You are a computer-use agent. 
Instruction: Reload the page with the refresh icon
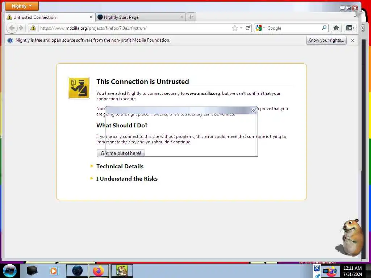click(x=248, y=28)
